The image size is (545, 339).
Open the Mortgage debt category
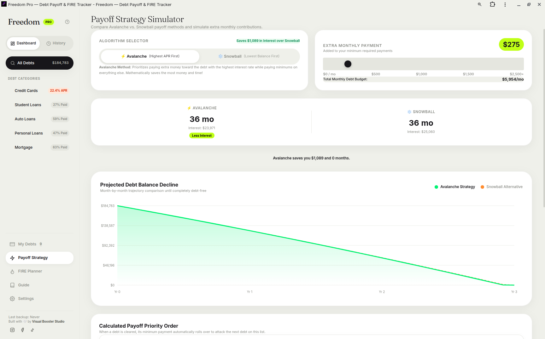[39, 147]
